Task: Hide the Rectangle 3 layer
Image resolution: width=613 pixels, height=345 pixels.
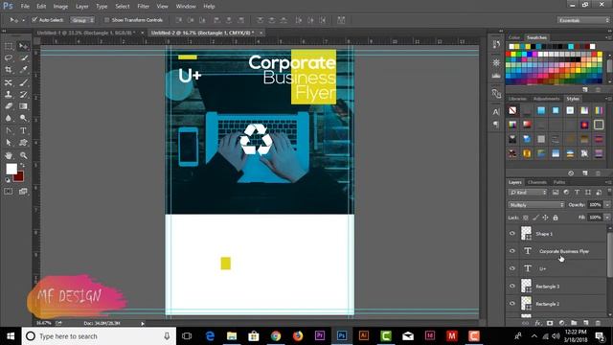Action: [x=512, y=286]
